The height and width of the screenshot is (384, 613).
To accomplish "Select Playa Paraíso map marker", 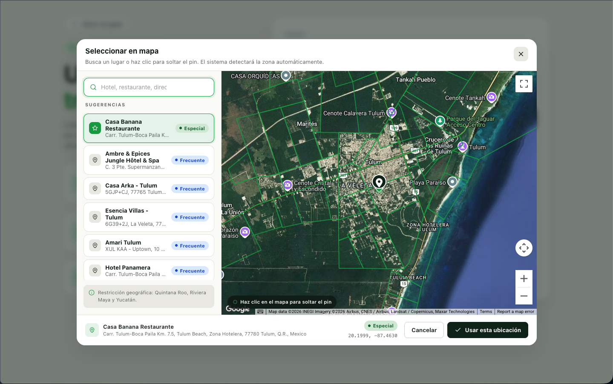I will [452, 182].
